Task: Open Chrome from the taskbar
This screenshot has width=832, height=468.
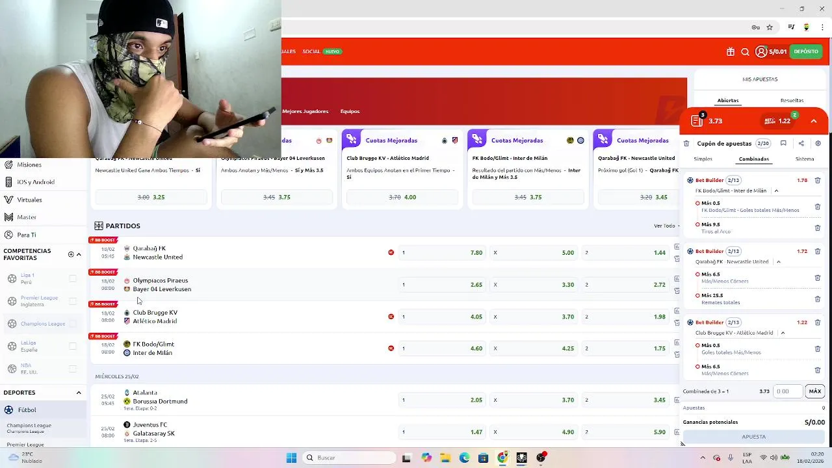Action: coord(502,458)
